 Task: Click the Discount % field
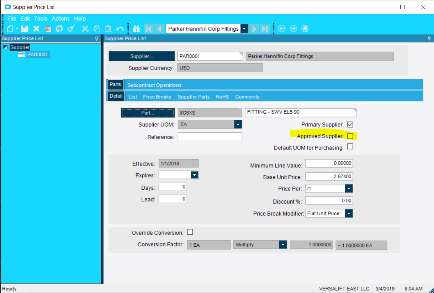tap(329, 201)
